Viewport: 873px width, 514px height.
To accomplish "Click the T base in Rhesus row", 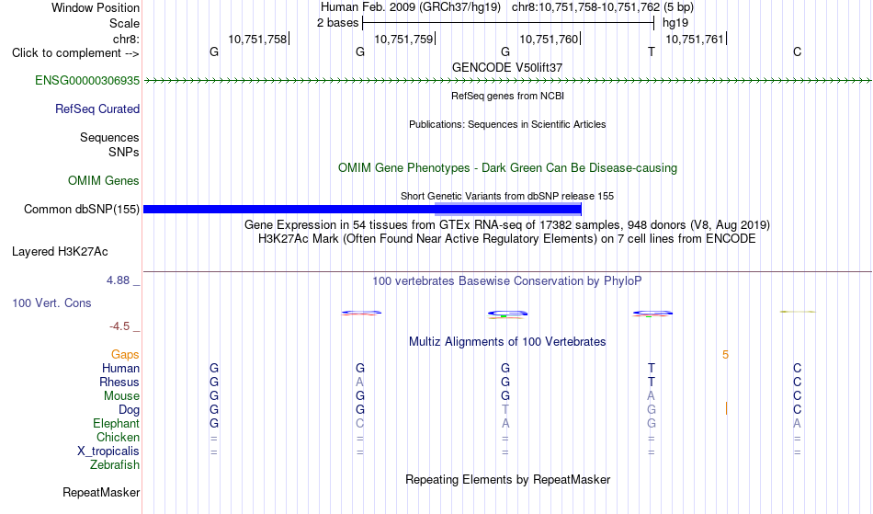I will (x=652, y=382).
